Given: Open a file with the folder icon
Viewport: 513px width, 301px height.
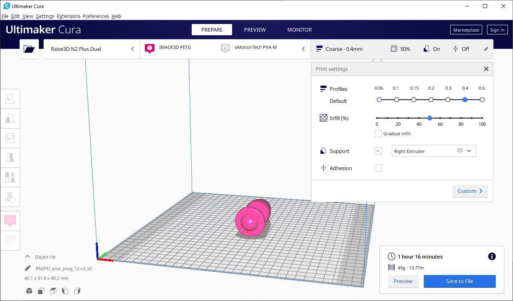Looking at the screenshot, I should coord(29,49).
